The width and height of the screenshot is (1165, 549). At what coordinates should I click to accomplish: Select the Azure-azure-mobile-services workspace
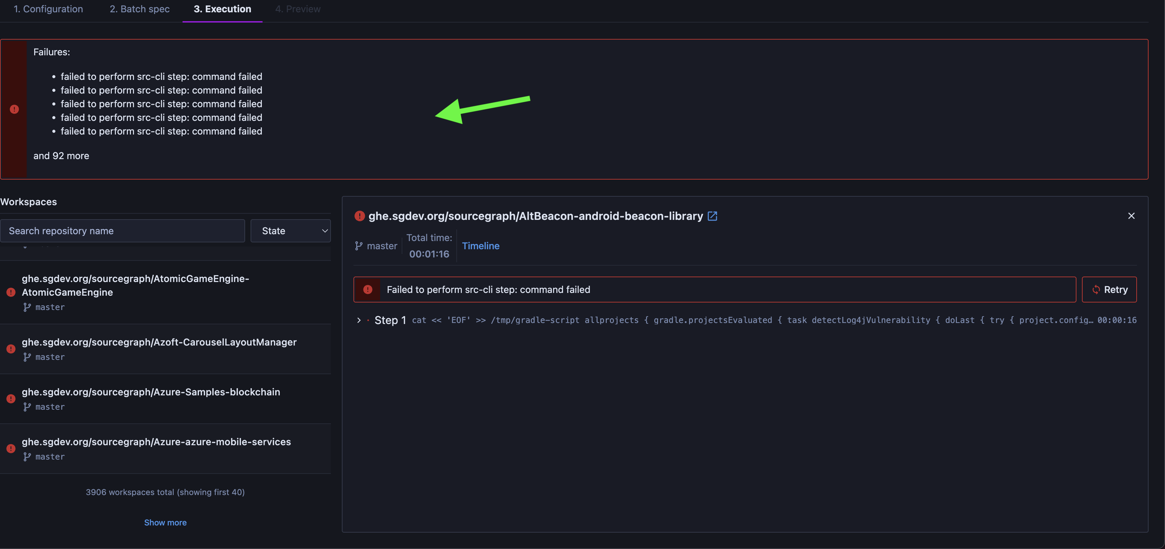coord(165,449)
